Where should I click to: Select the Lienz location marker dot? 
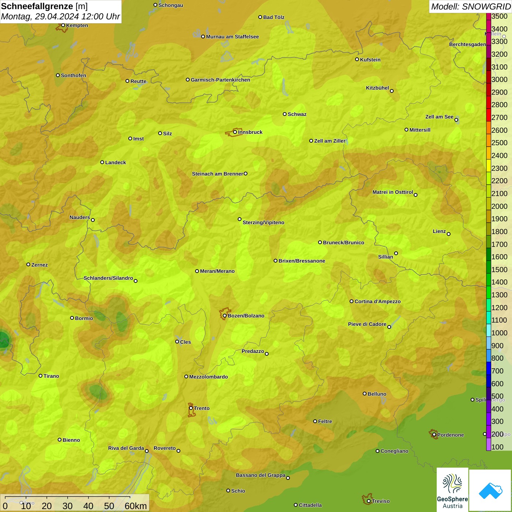click(x=449, y=234)
